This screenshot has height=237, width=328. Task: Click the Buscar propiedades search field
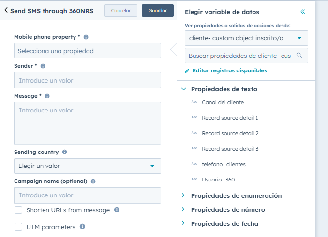[x=240, y=56]
